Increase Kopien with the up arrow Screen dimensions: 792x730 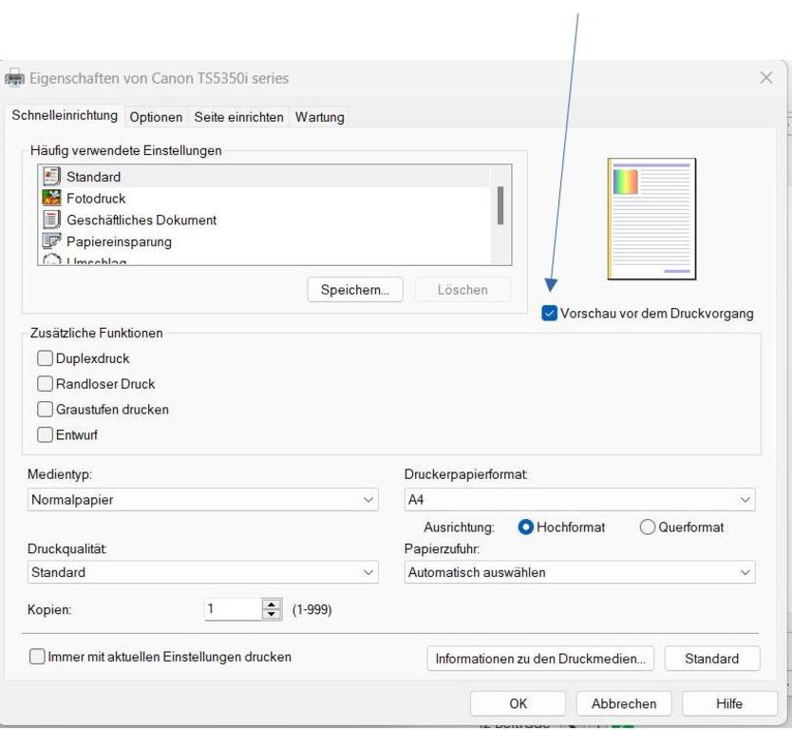pyautogui.click(x=272, y=605)
